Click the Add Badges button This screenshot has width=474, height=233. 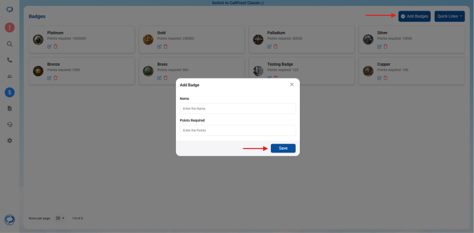[414, 17]
